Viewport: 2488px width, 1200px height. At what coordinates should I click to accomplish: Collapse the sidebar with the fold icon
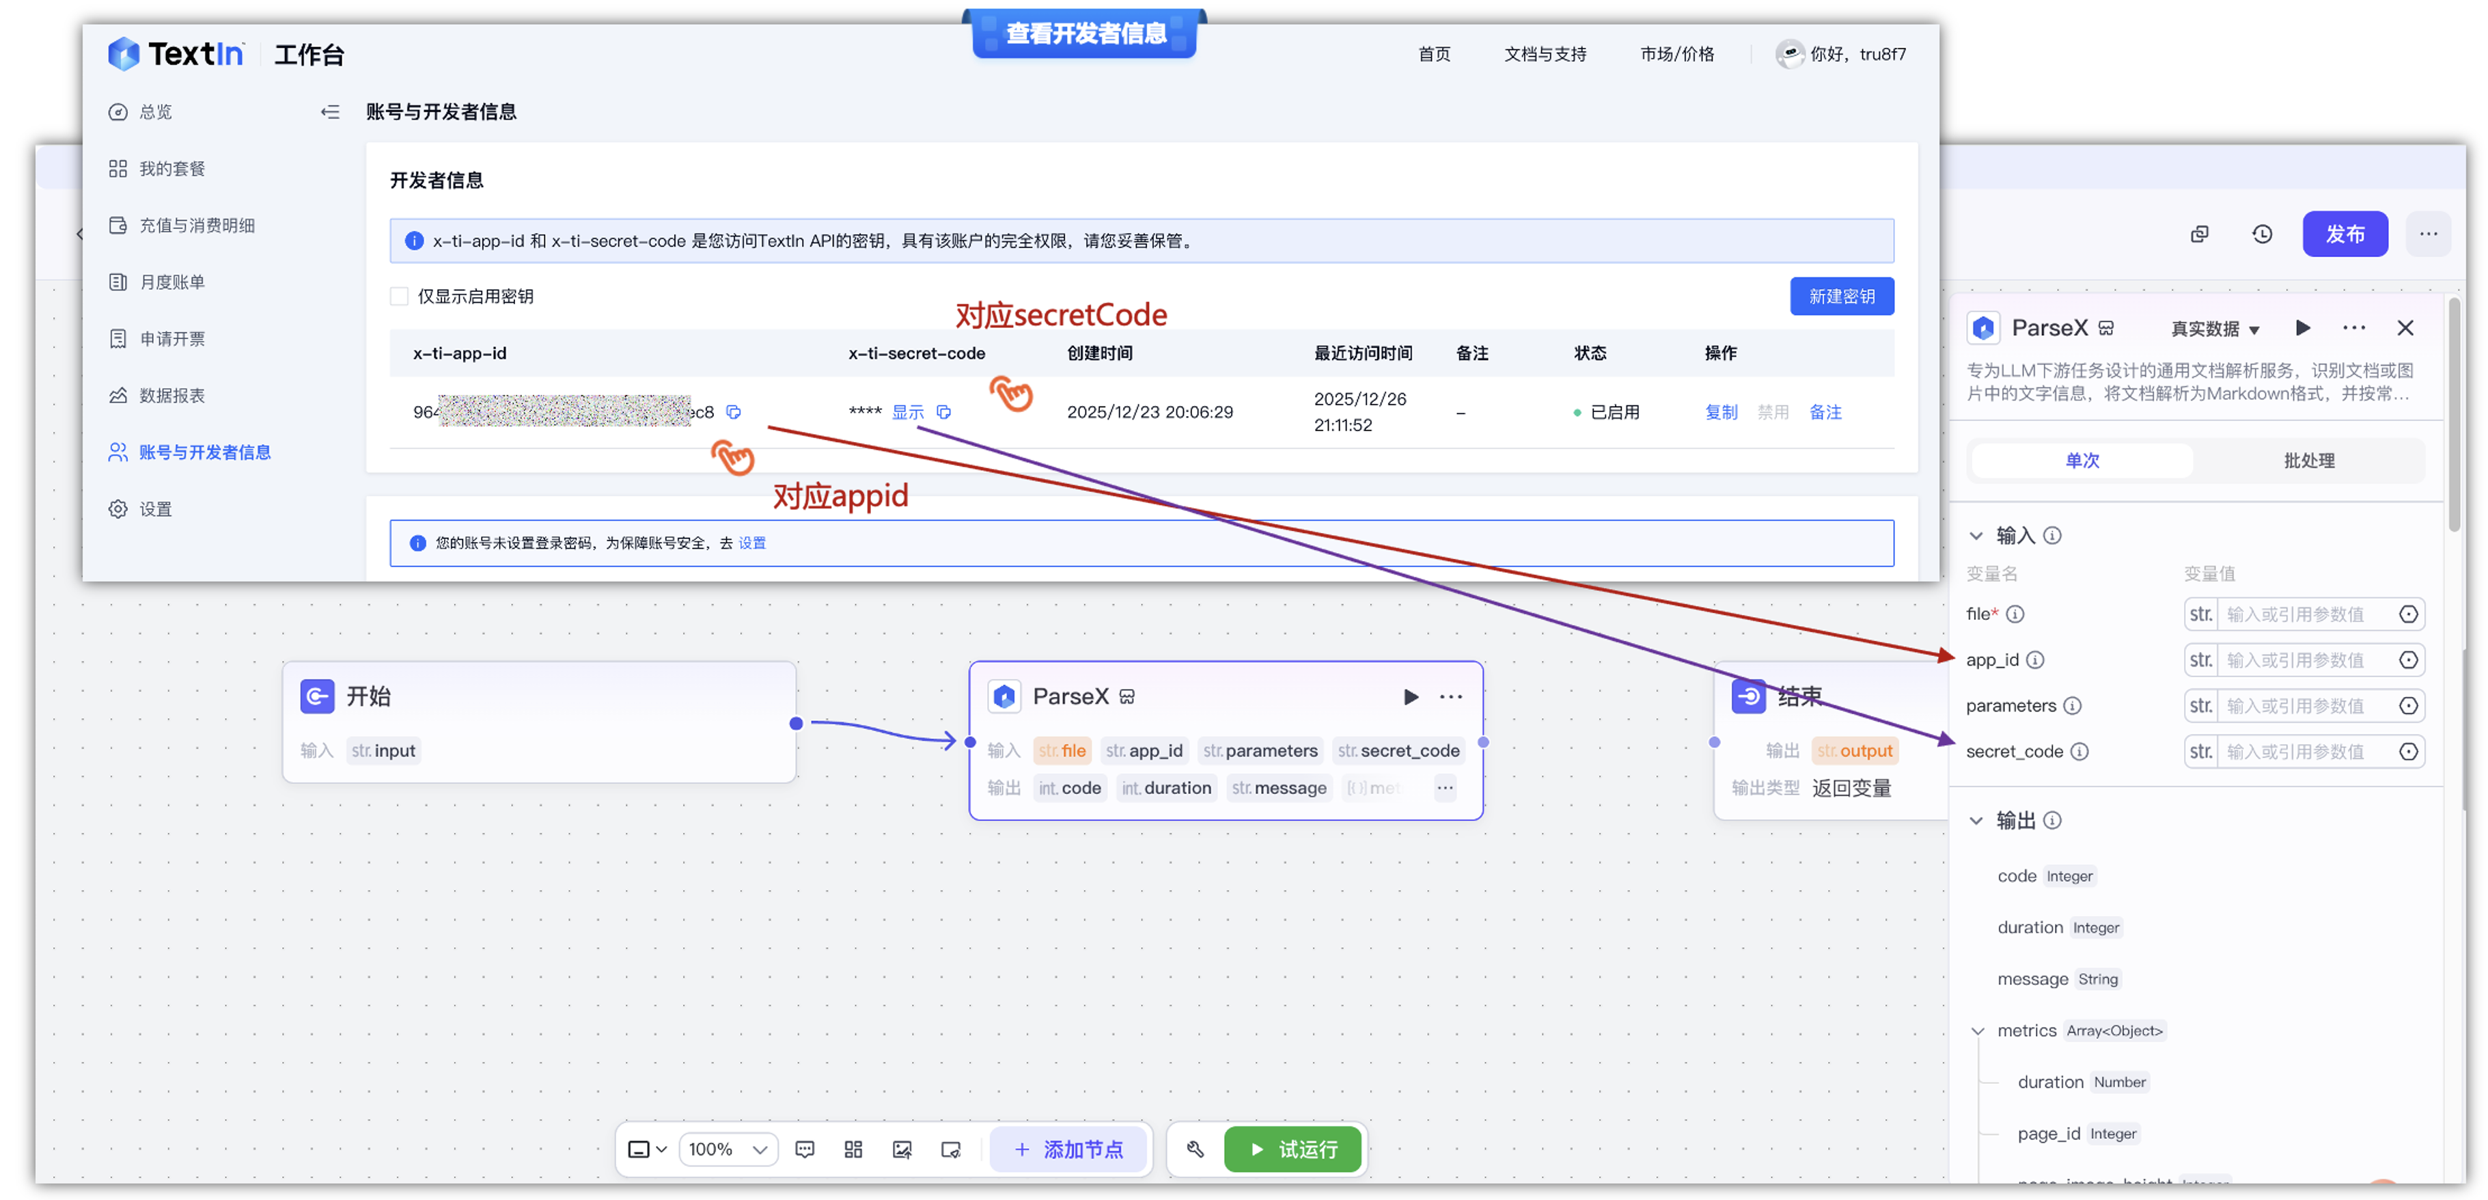[331, 112]
